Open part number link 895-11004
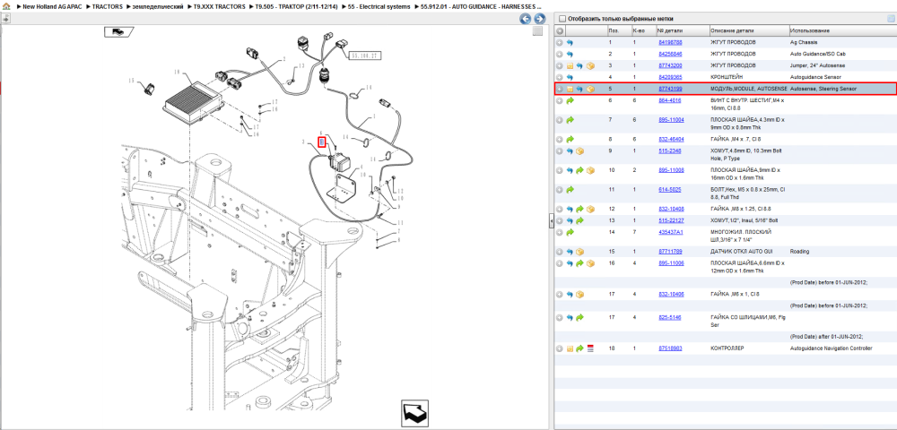This screenshot has width=897, height=430. 671,120
